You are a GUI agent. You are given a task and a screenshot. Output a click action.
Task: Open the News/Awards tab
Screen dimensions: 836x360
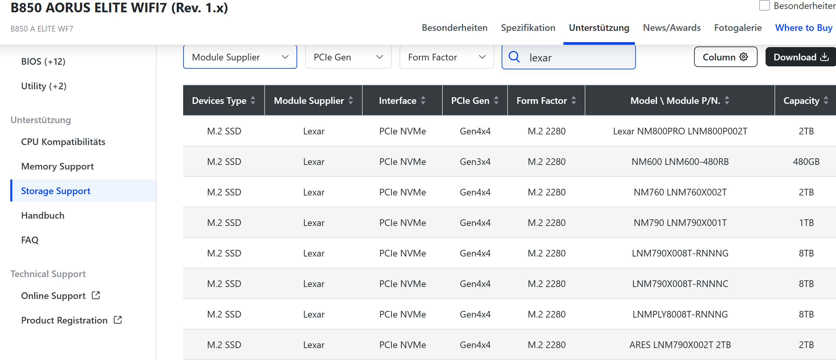pyautogui.click(x=672, y=28)
